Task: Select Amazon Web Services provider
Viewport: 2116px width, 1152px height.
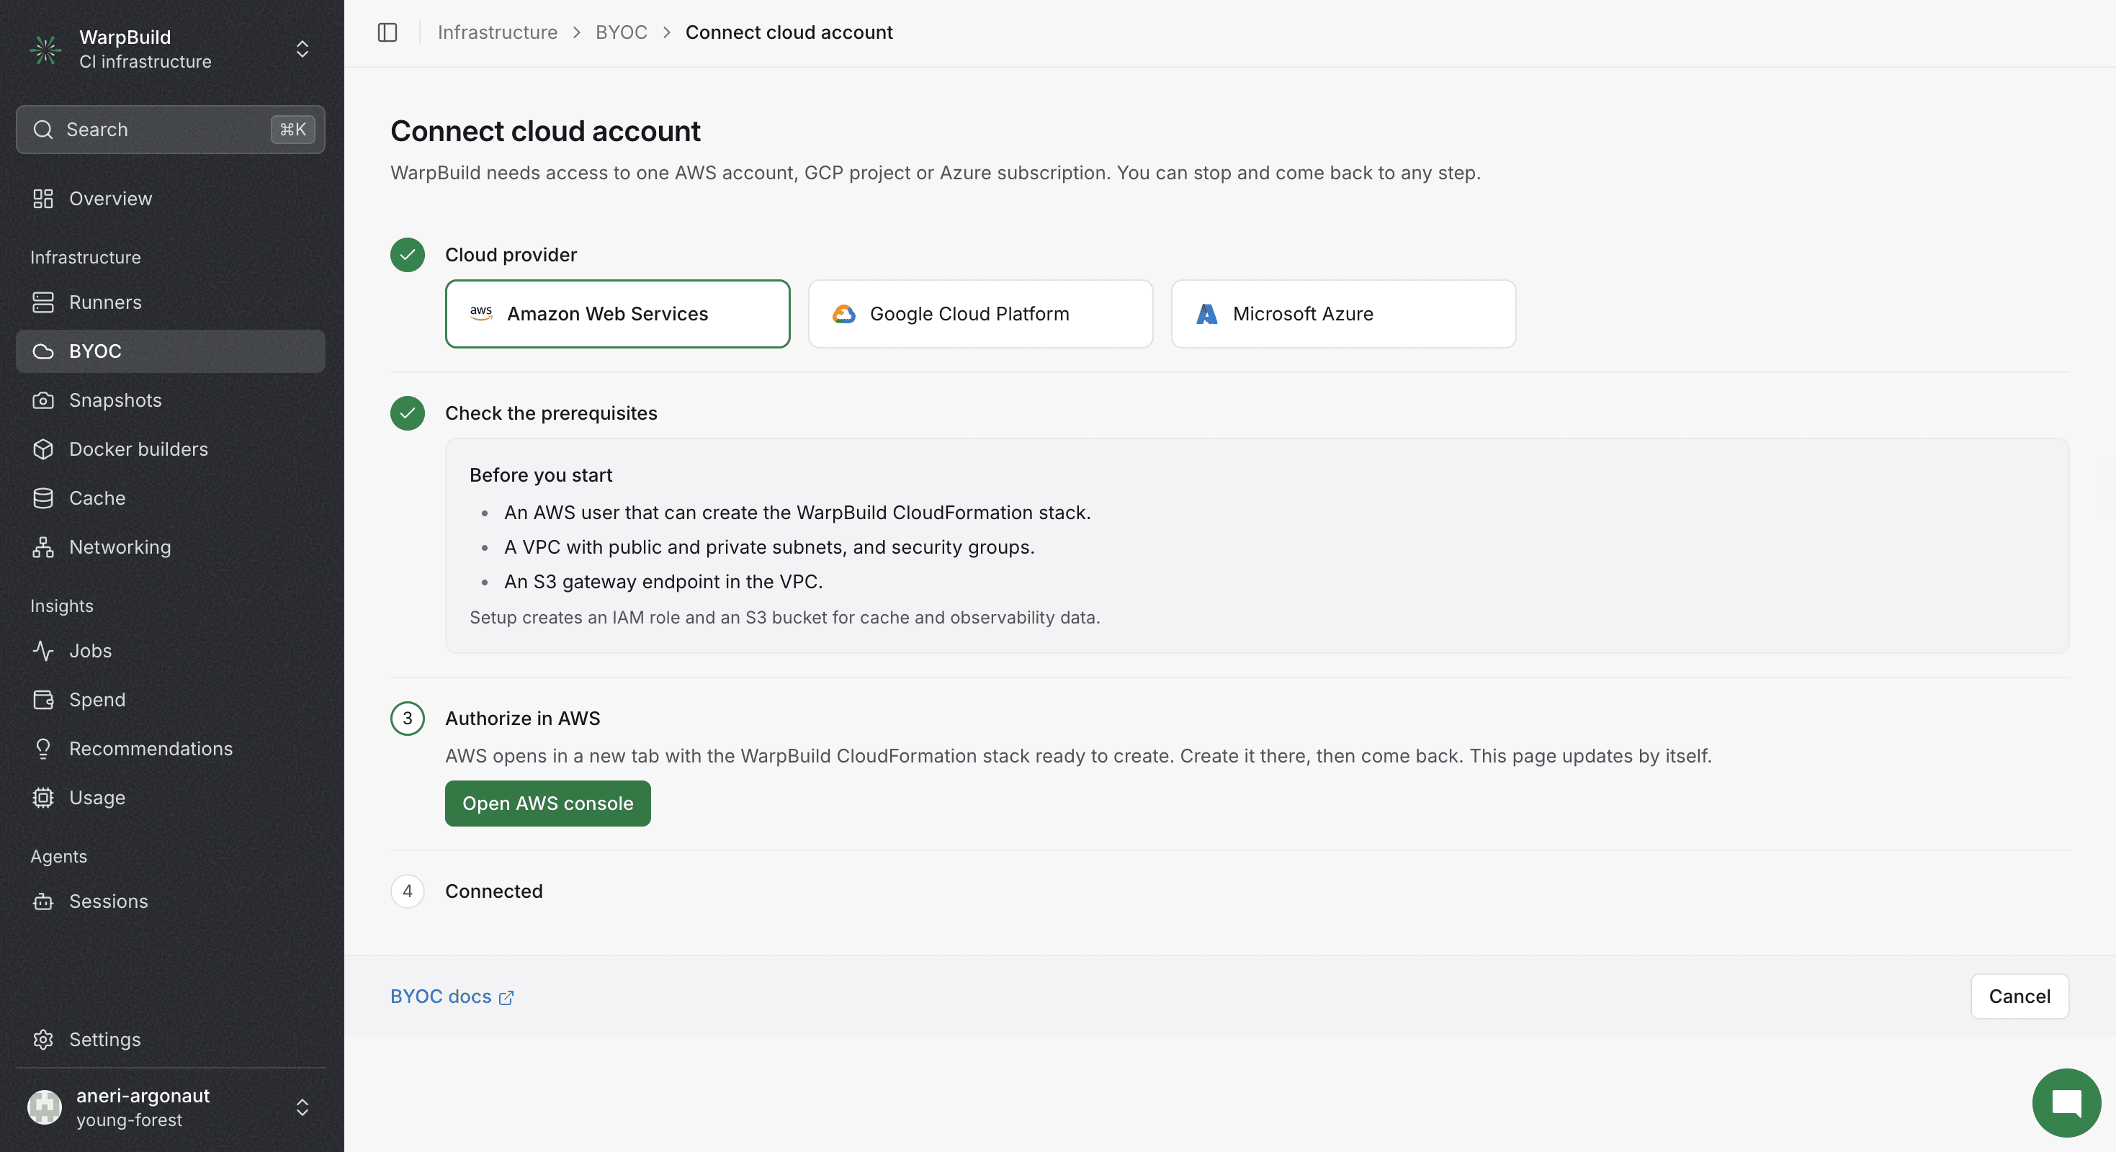Action: (617, 314)
